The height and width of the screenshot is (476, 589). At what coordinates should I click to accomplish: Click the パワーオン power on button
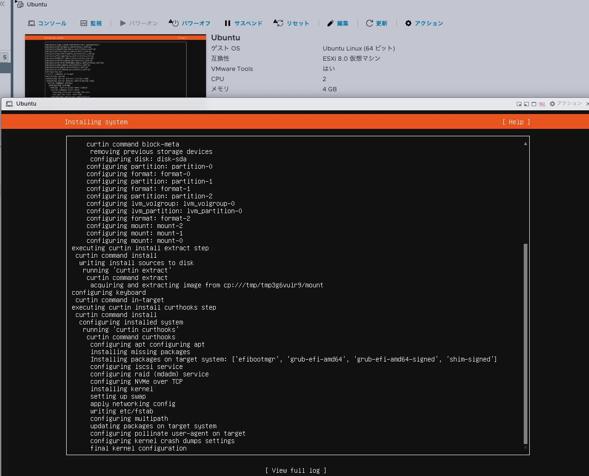(x=139, y=23)
